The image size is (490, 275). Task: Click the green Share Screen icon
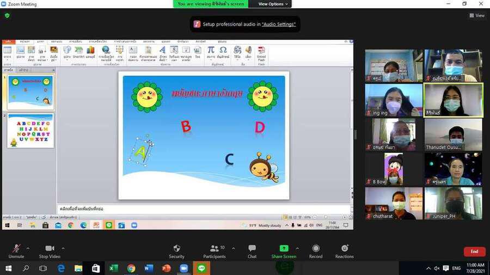click(284, 248)
